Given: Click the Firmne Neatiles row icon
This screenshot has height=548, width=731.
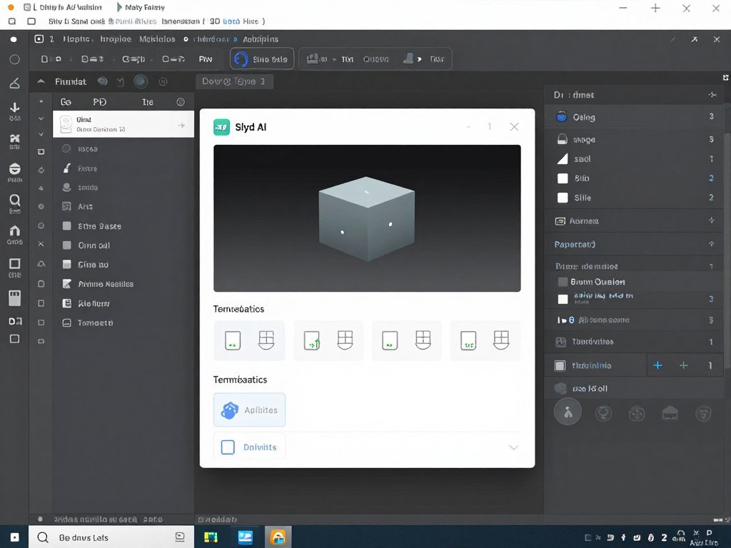Looking at the screenshot, I should tap(67, 284).
